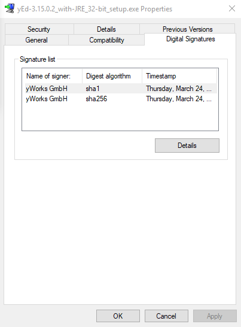Select the yWorks GmbH sha1 signature row
Viewport: 241px width, 327px height.
tap(120, 89)
